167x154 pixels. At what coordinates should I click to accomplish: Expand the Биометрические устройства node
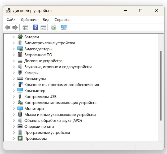pos(14,43)
